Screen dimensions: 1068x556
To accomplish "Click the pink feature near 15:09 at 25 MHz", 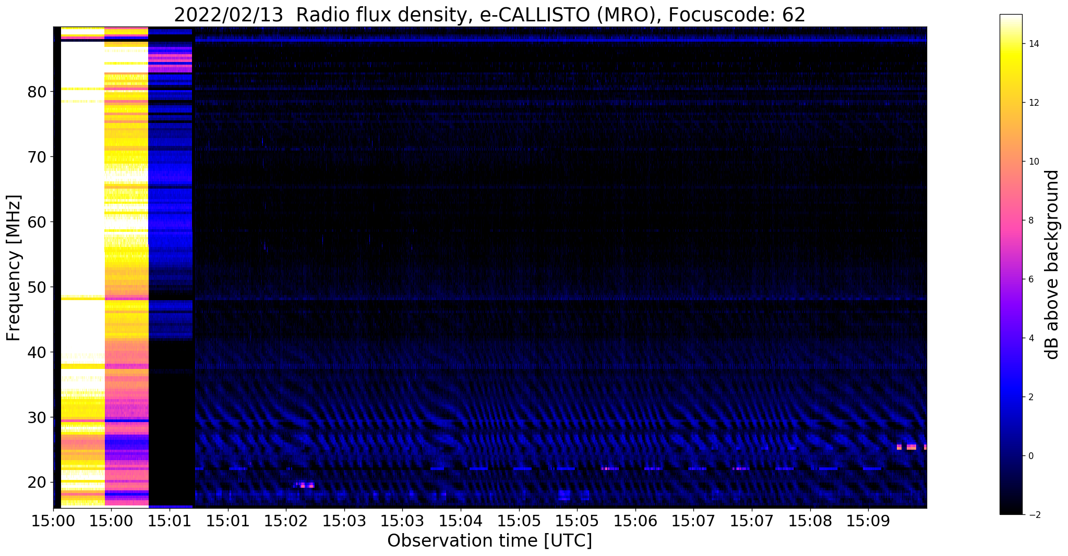I will [x=911, y=447].
